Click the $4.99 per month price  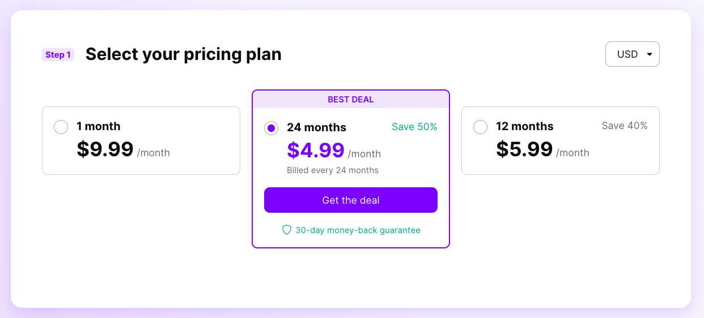click(x=334, y=151)
